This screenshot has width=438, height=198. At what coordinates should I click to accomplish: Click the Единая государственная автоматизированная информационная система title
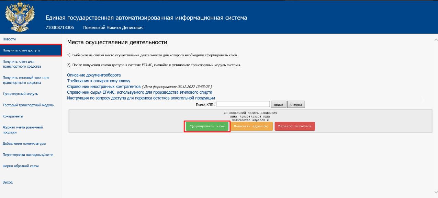click(146, 18)
